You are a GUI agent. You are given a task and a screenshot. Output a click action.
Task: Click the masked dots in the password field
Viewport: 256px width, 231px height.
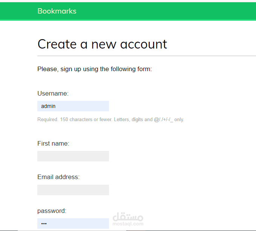44,223
